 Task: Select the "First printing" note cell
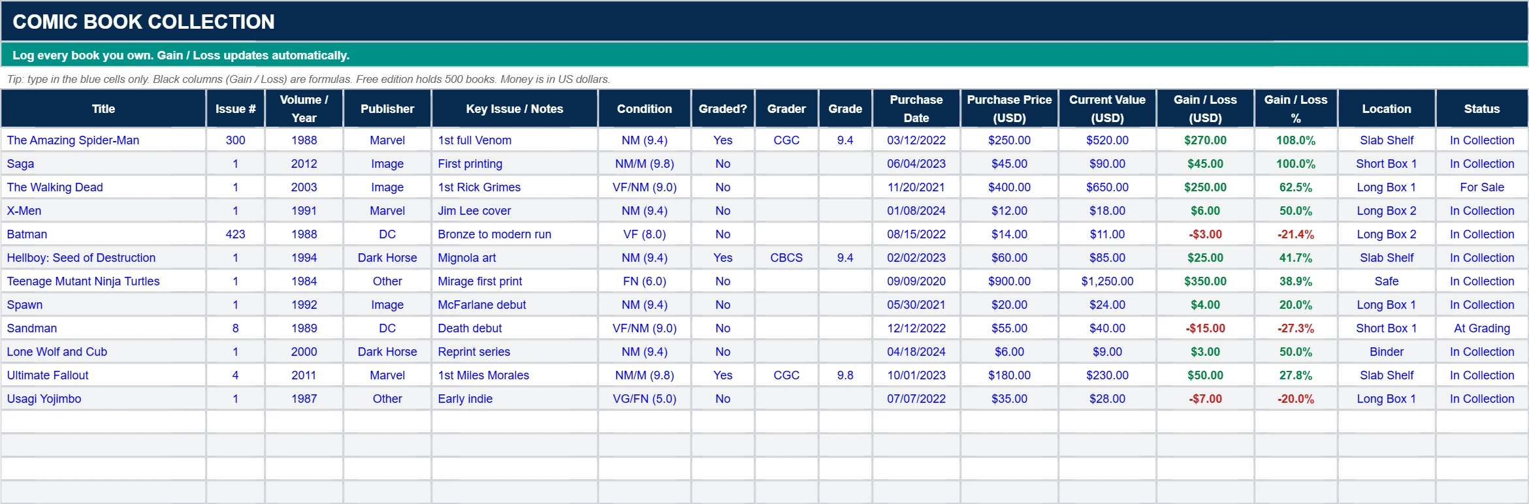pyautogui.click(x=515, y=164)
